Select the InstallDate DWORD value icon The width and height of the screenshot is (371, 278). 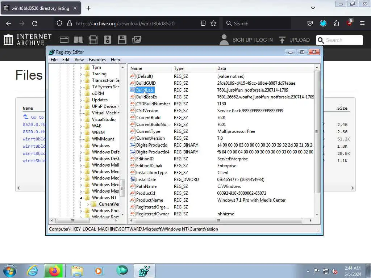pos(133,179)
